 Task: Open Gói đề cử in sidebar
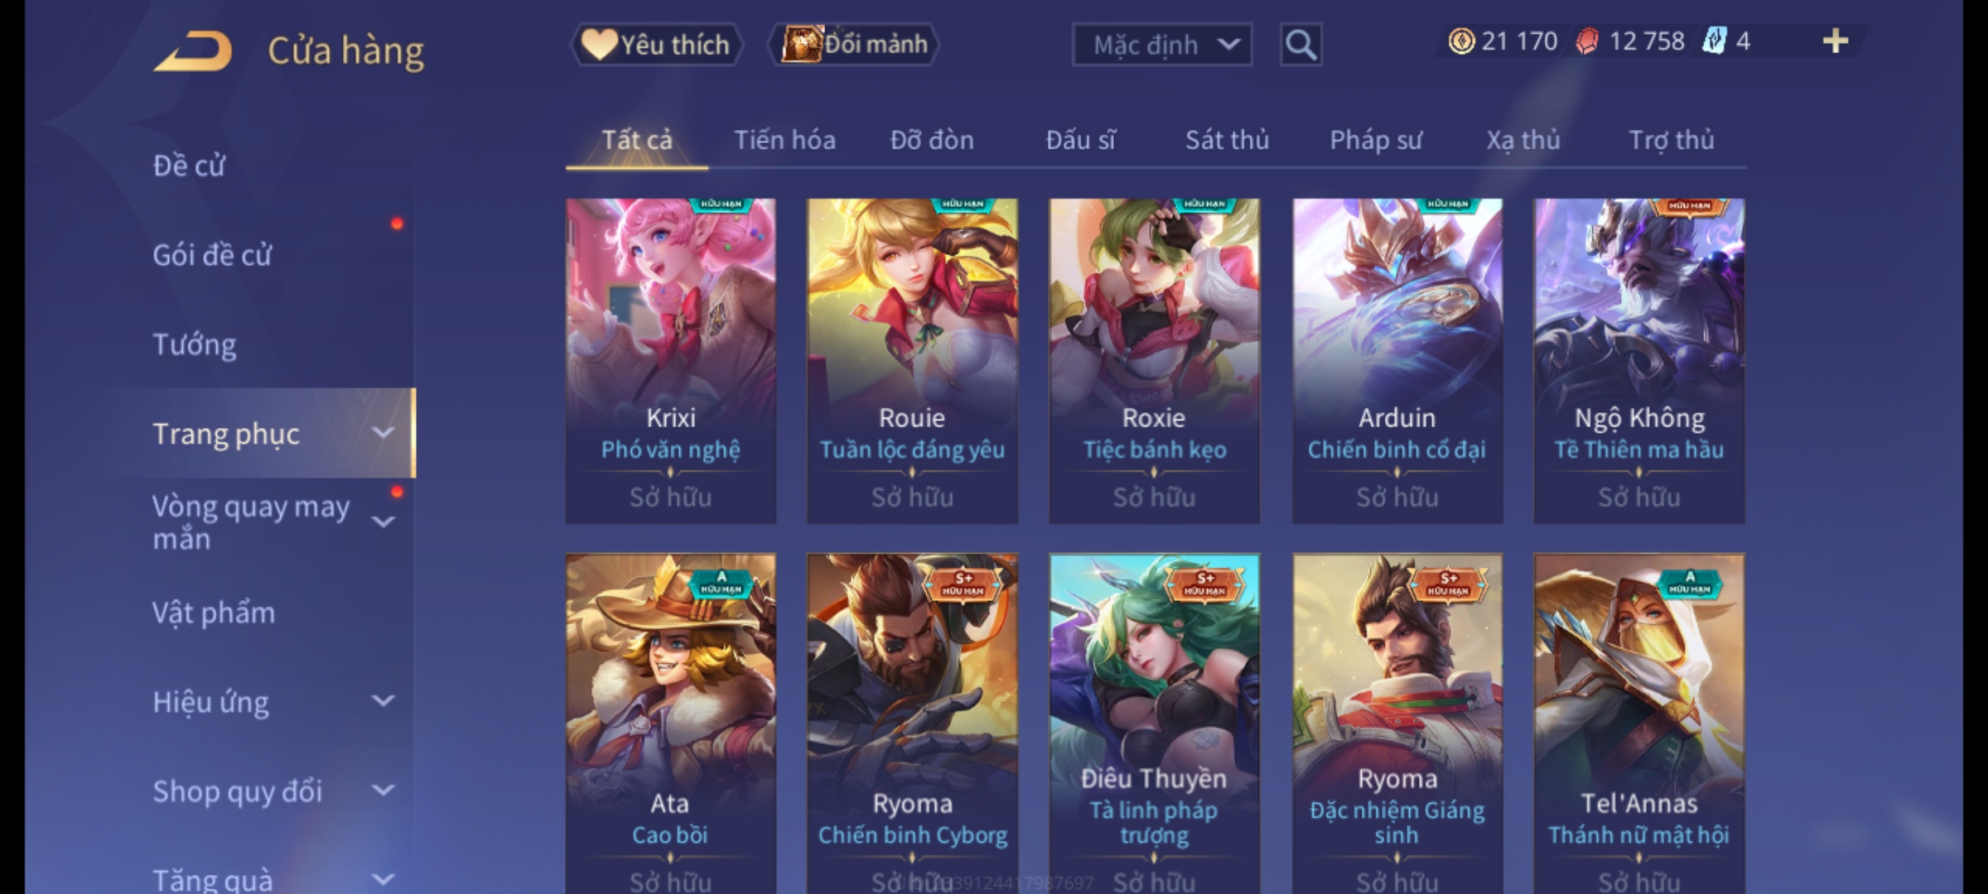click(x=212, y=255)
